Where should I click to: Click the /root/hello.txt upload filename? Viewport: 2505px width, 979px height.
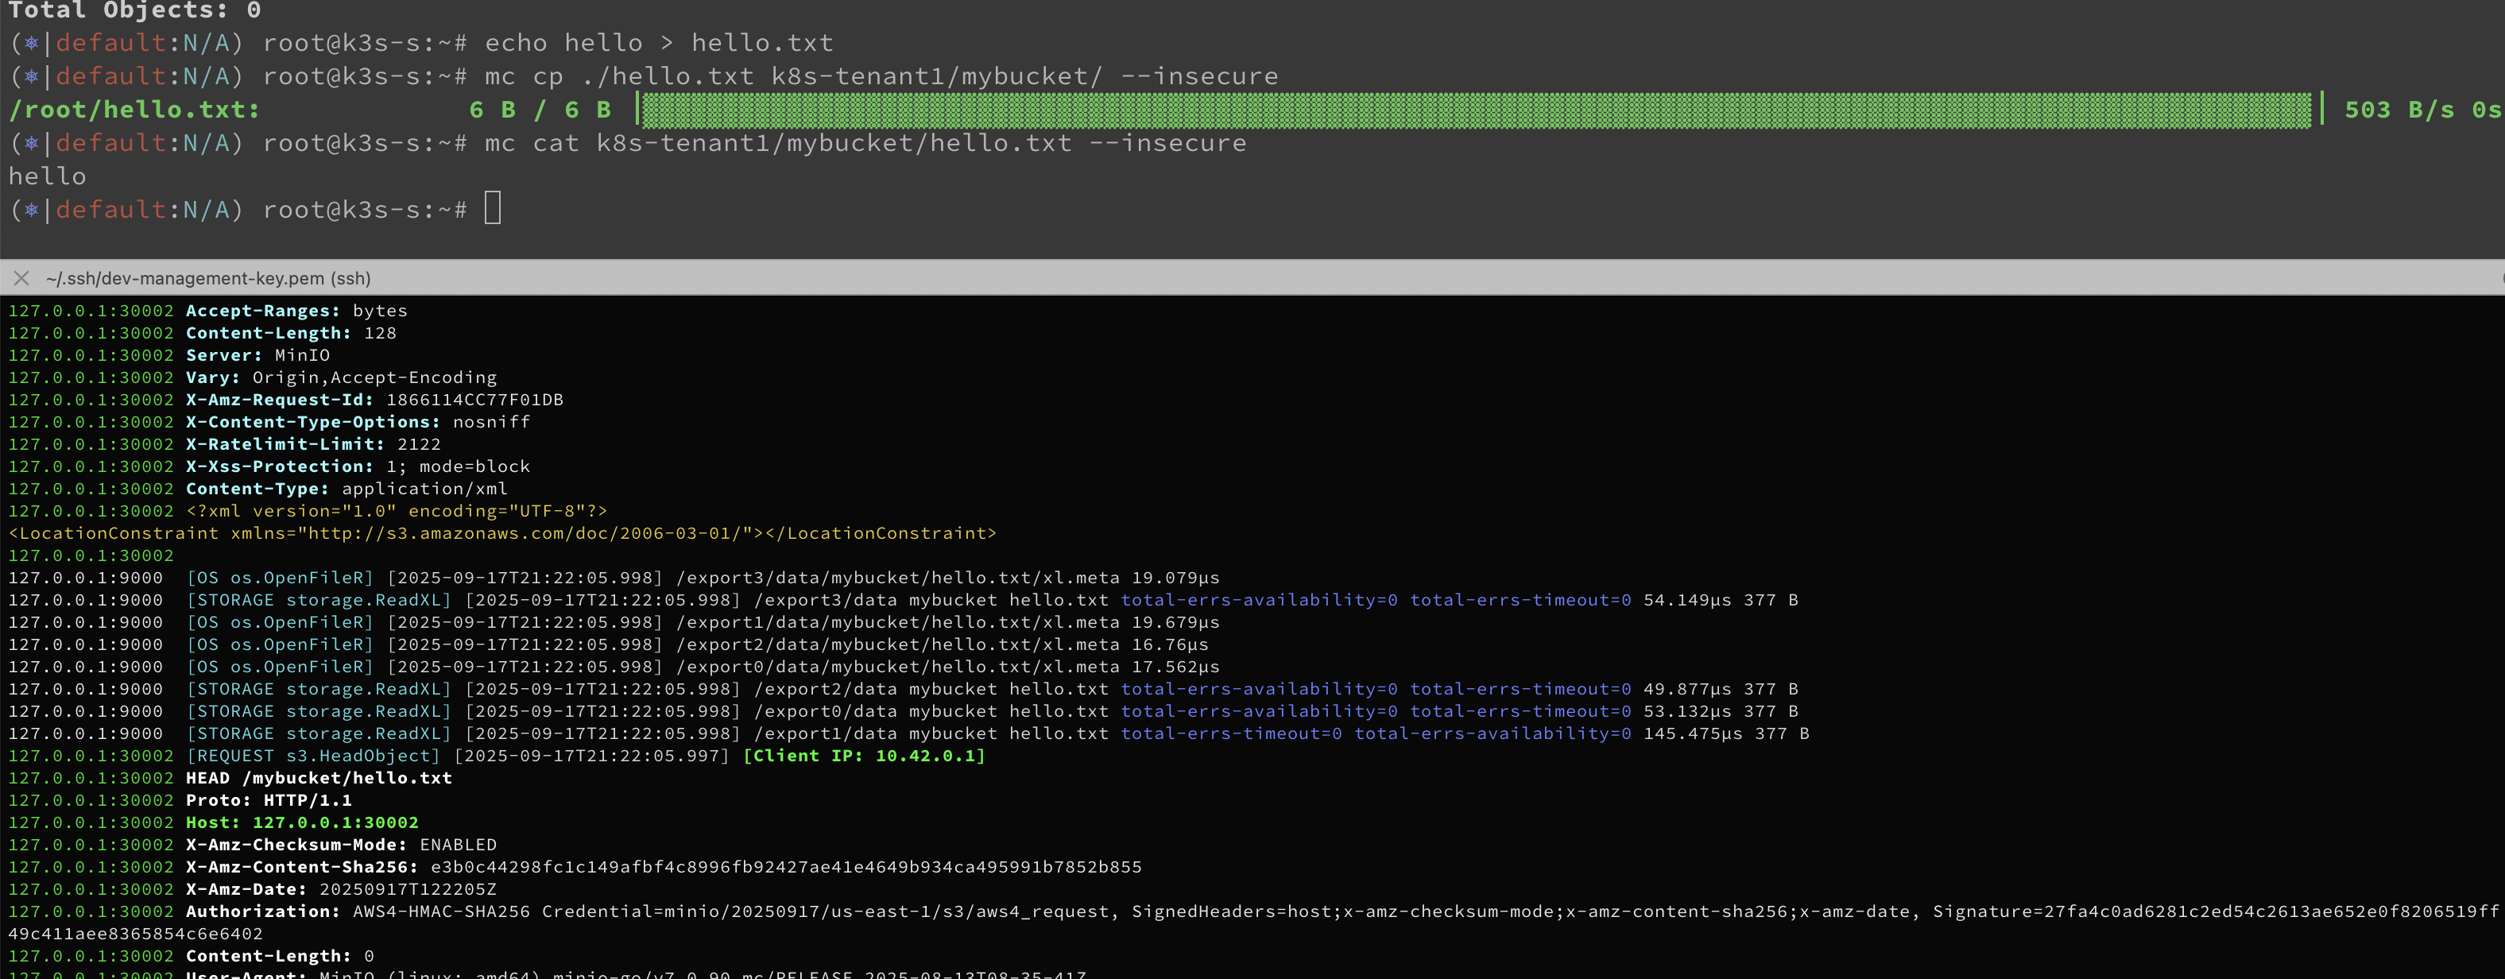[134, 110]
